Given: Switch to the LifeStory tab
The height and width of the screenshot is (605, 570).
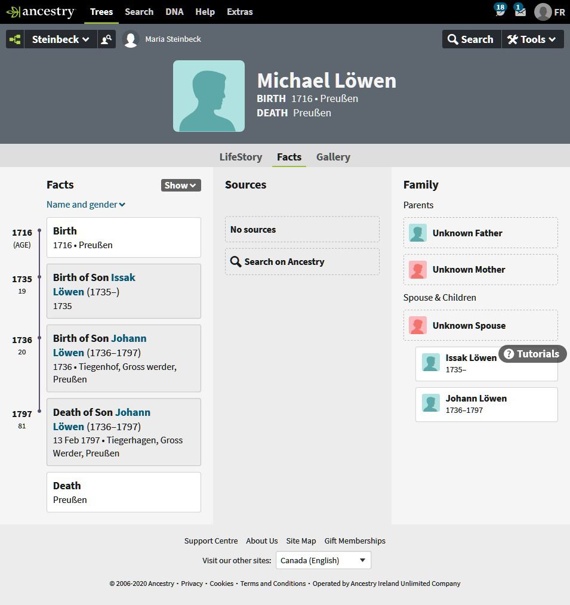Looking at the screenshot, I should point(241,157).
